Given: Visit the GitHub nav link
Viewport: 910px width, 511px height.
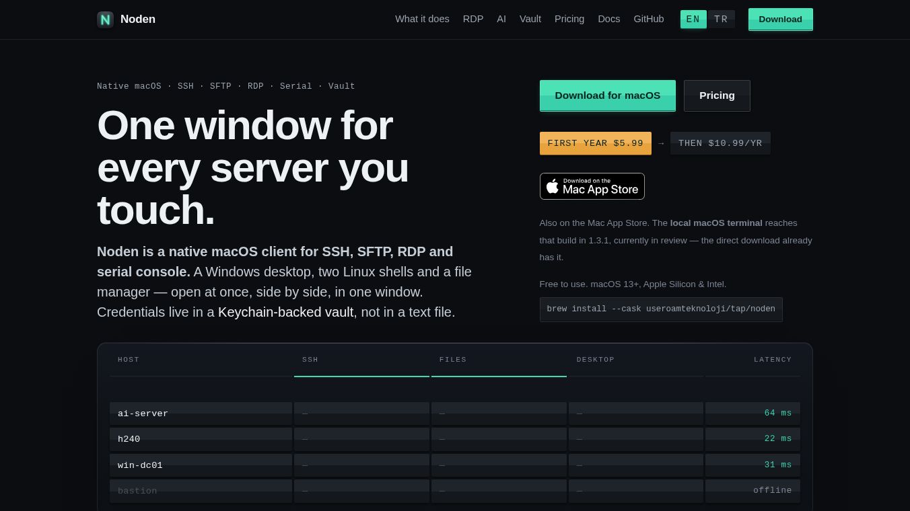Looking at the screenshot, I should [x=649, y=19].
